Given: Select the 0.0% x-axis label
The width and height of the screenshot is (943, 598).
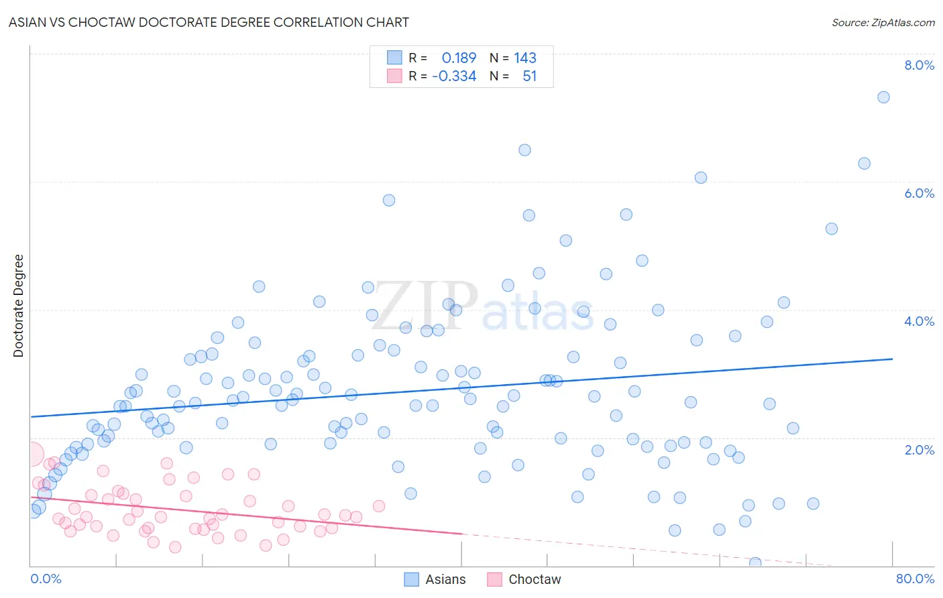Looking at the screenshot, I should (46, 579).
